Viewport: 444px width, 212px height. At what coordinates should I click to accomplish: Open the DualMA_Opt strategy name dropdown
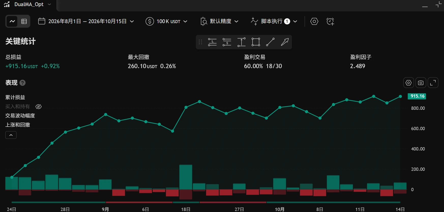33,4
